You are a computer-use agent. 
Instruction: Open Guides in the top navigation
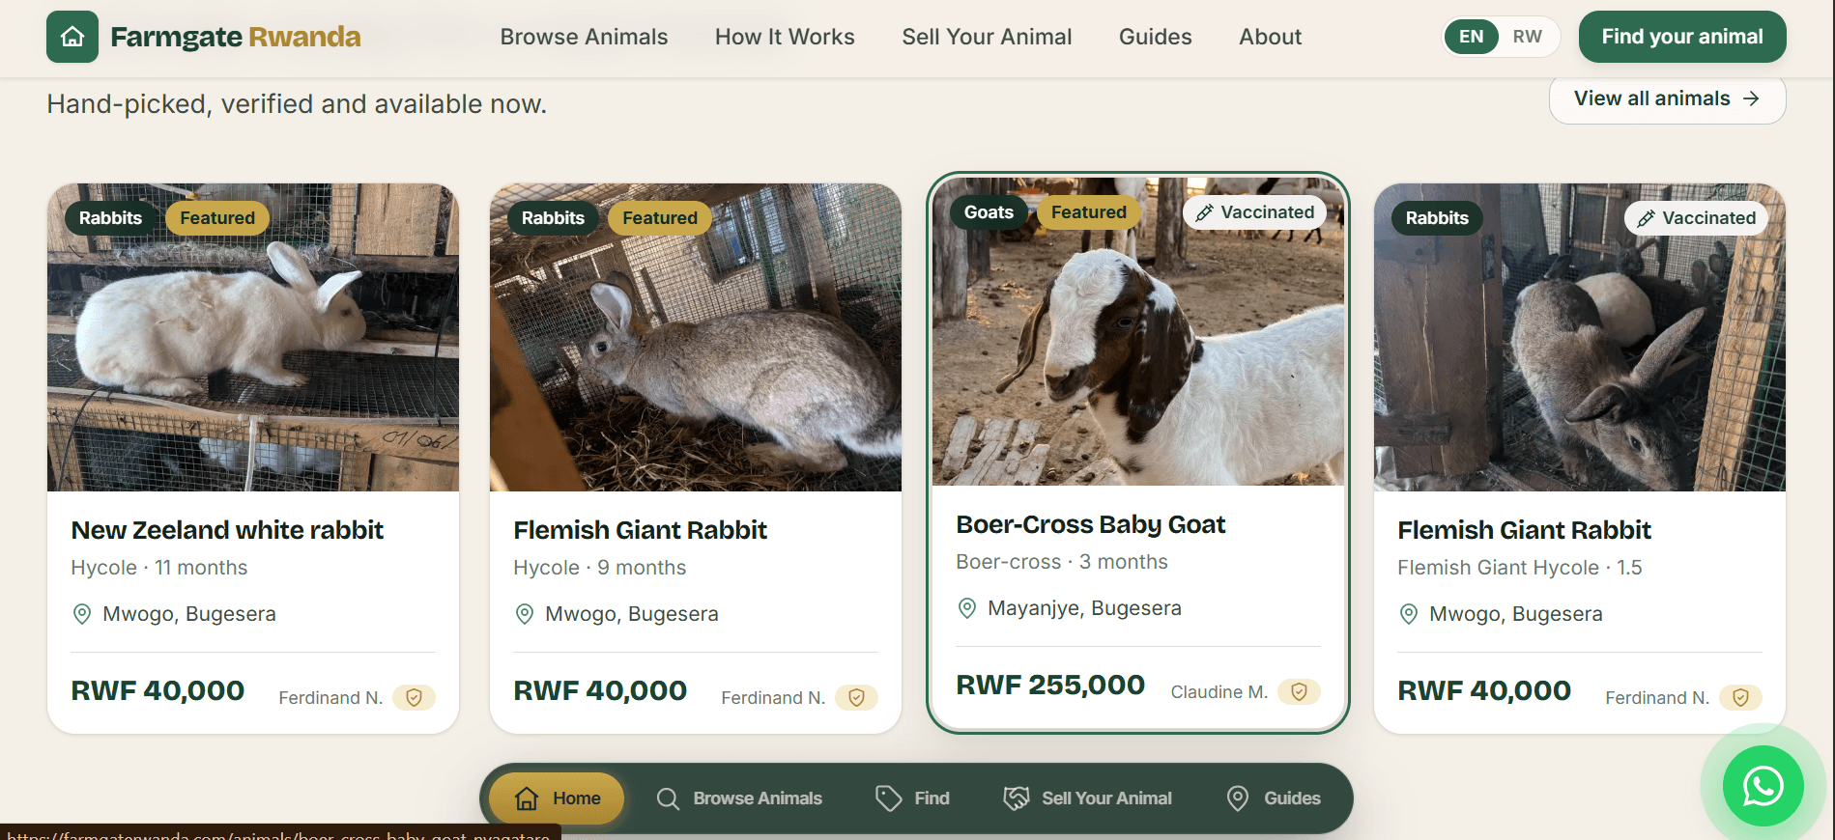coord(1156,37)
